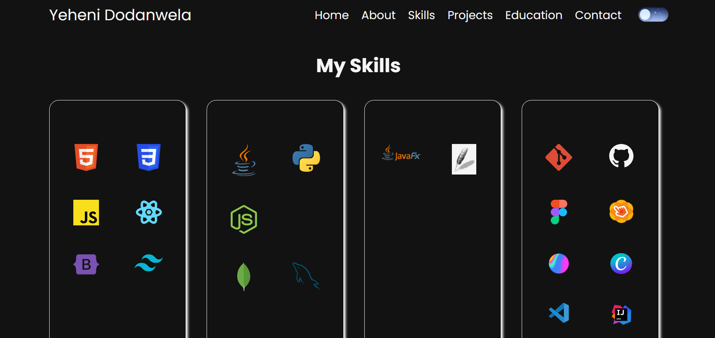This screenshot has height=338, width=715.
Task: Toggle the dark mode theme switch
Action: point(653,15)
